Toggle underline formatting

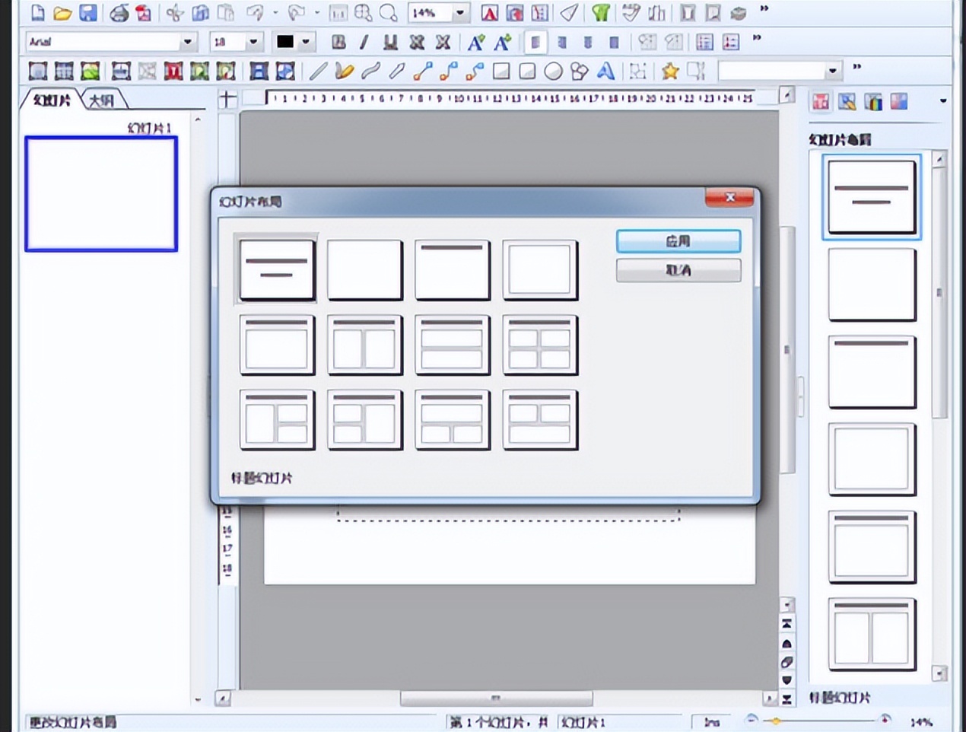pos(390,43)
